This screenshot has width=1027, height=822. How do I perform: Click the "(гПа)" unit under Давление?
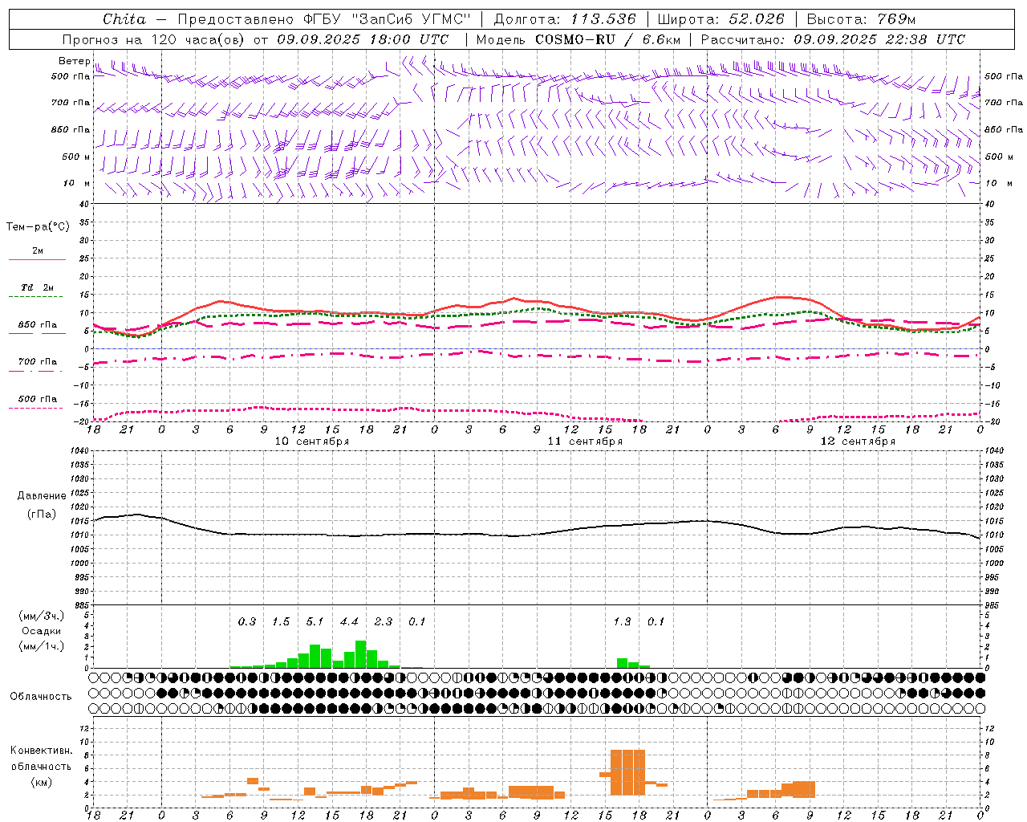(42, 515)
